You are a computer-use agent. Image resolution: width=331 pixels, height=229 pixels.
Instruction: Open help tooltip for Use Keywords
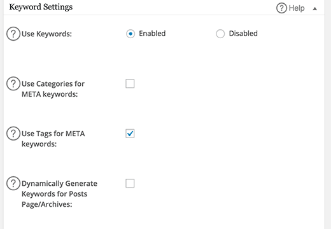pyautogui.click(x=13, y=34)
